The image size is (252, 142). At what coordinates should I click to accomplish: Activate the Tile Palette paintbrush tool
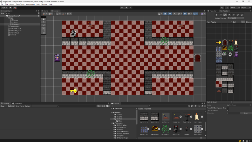click(x=225, y=15)
